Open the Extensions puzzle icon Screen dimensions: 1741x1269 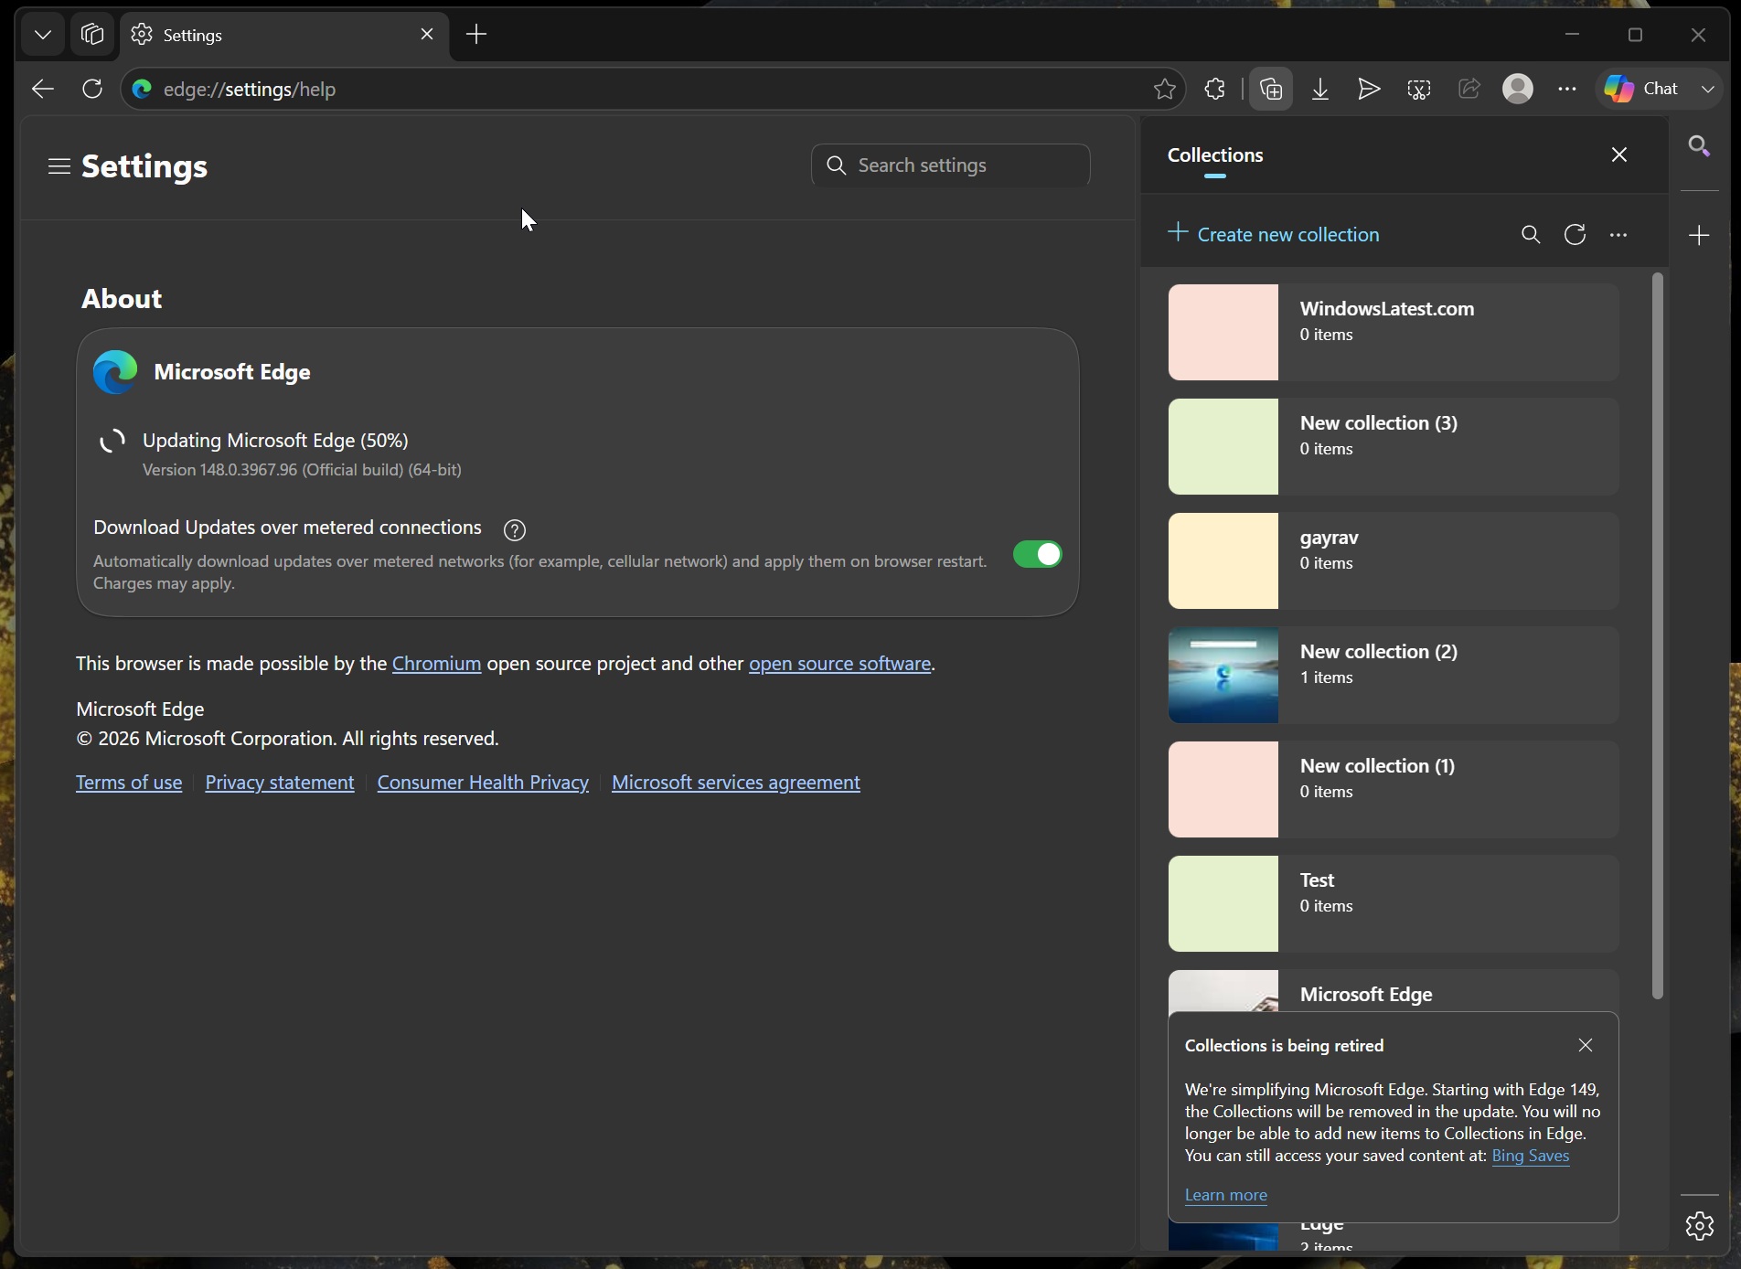coord(1214,90)
